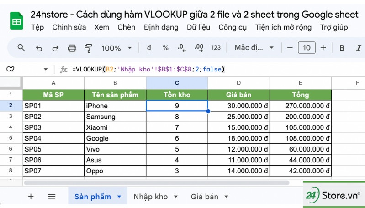Click the select-all corner box

coord(11,83)
